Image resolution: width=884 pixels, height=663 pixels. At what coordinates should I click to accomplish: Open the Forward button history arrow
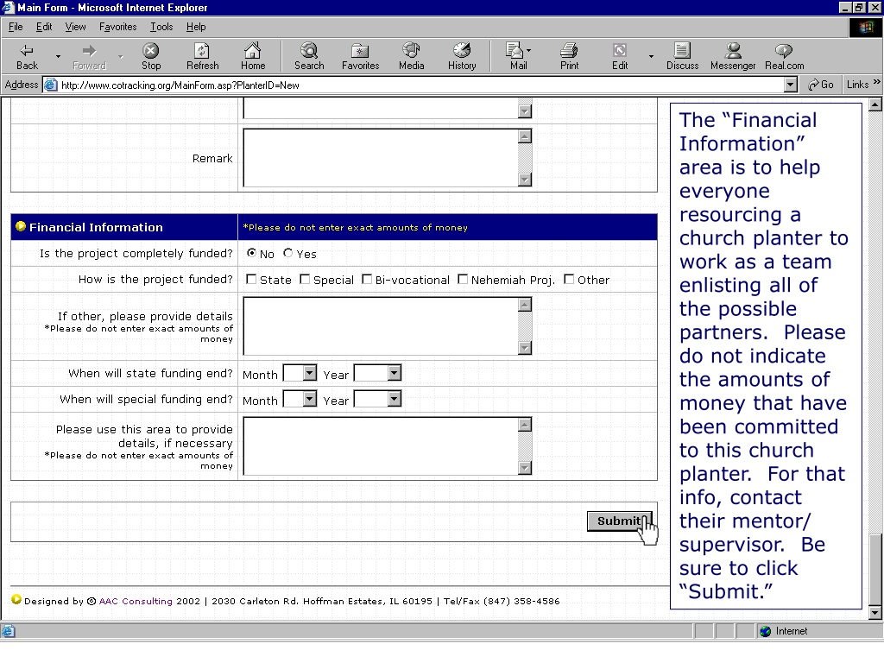[120, 57]
